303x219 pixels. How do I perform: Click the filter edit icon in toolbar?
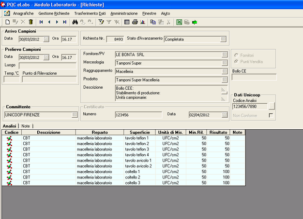(101, 22)
